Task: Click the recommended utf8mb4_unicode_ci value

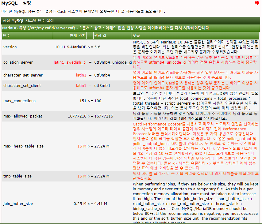Action: (113, 62)
